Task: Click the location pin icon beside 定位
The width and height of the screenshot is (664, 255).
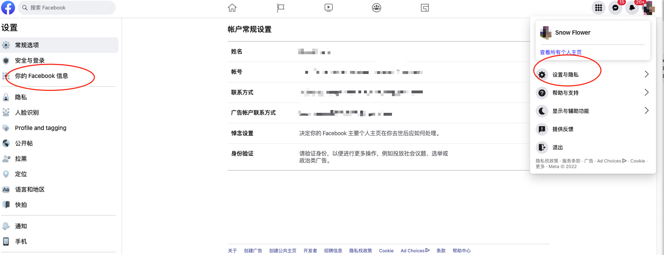Action: [x=6, y=174]
